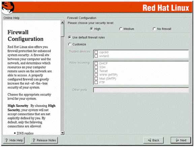
Task: Enable SSH incoming checkbox
Action: 96,67
